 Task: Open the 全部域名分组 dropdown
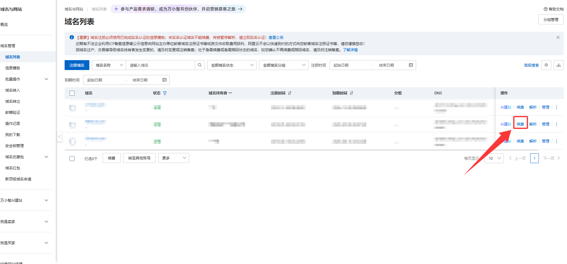click(283, 65)
